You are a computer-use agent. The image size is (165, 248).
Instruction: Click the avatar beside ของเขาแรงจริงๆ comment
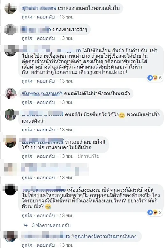[x=10, y=29]
